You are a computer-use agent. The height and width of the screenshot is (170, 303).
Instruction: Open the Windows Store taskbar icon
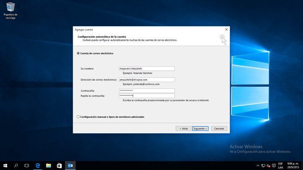(x=59, y=165)
